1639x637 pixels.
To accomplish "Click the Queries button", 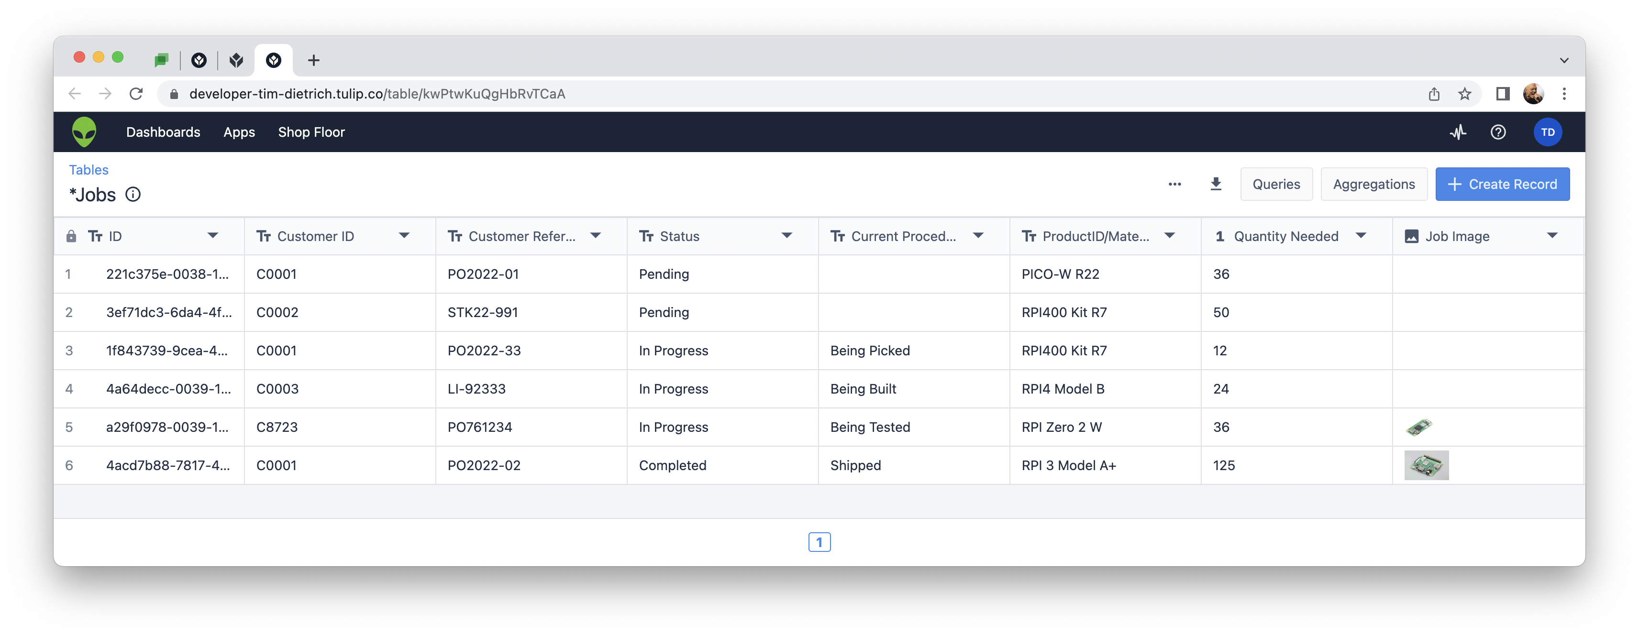I will coord(1276,185).
